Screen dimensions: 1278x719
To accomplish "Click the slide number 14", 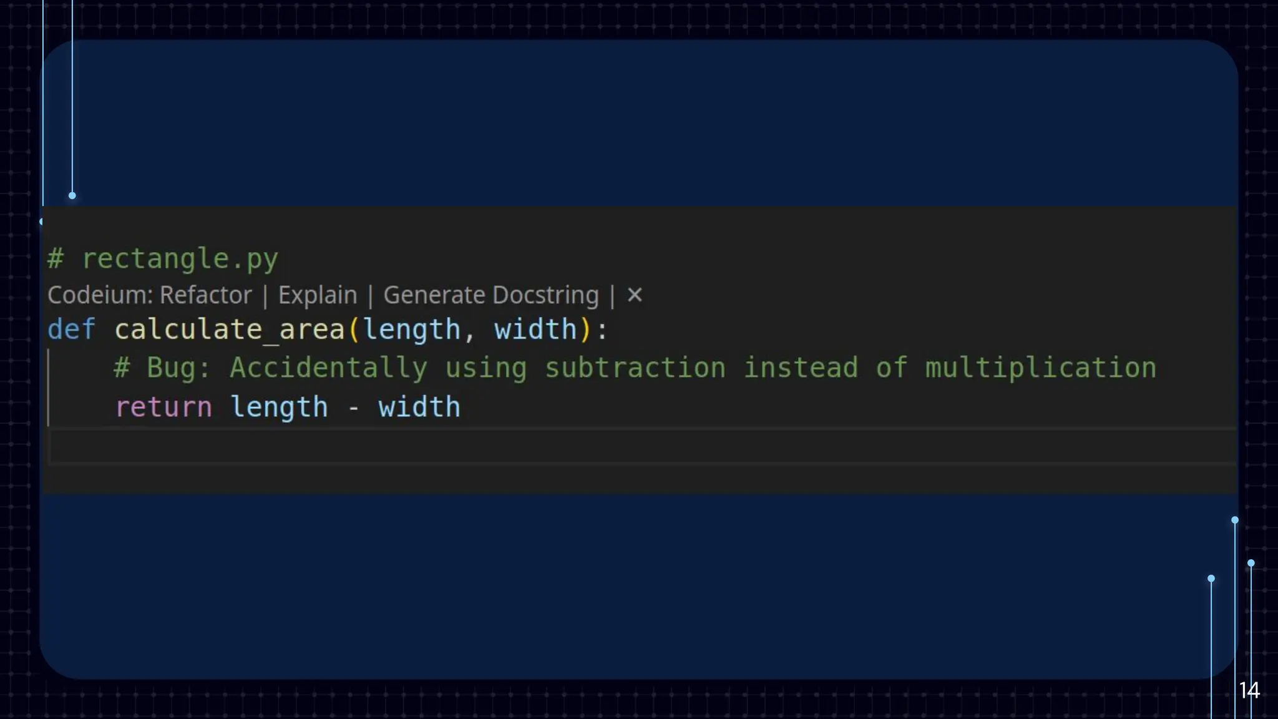I will click(1249, 690).
